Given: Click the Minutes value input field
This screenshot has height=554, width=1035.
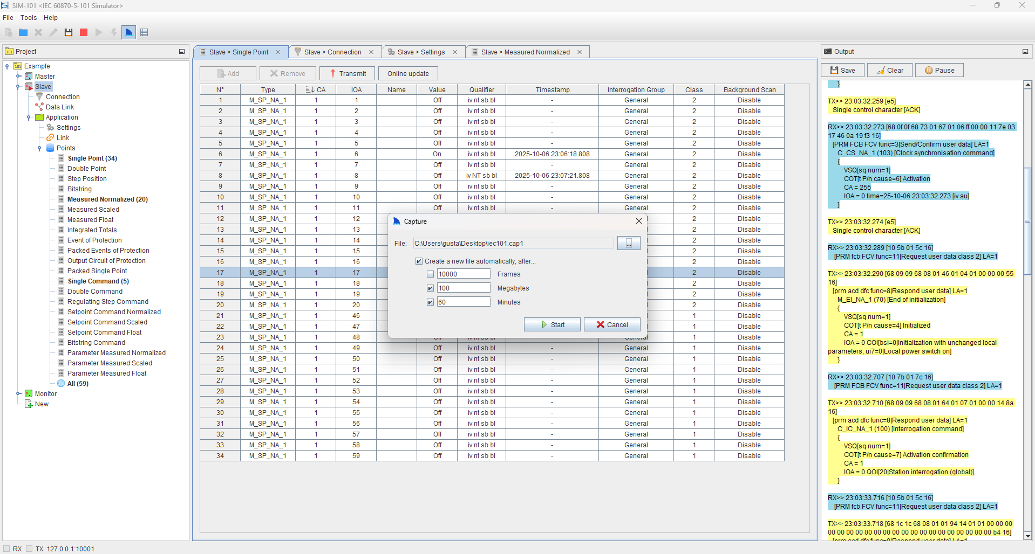Looking at the screenshot, I should (463, 302).
